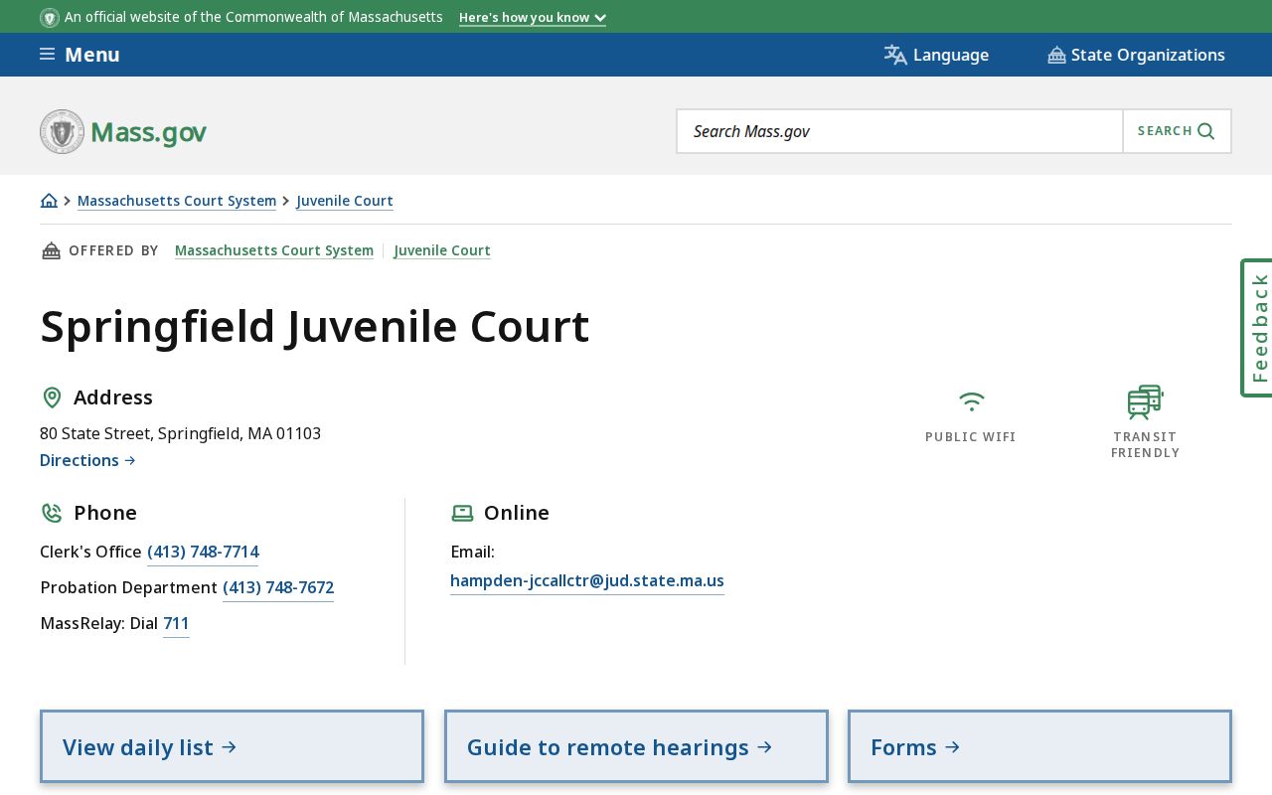
Task: Click the building icon beside Offered By
Action: point(51,250)
